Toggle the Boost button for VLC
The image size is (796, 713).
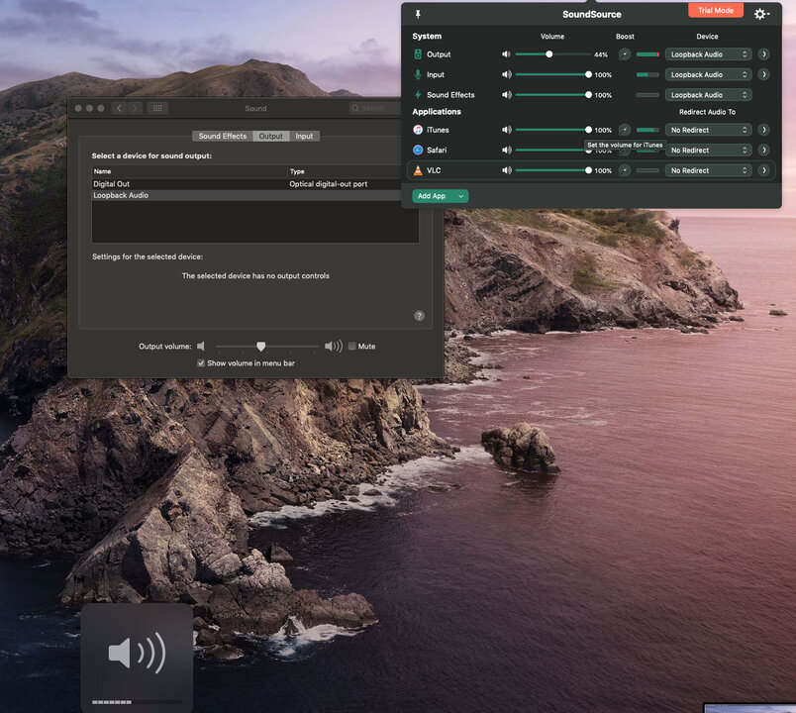coord(625,170)
